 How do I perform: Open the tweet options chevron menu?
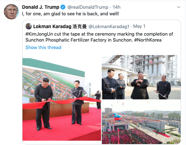pos(179,7)
